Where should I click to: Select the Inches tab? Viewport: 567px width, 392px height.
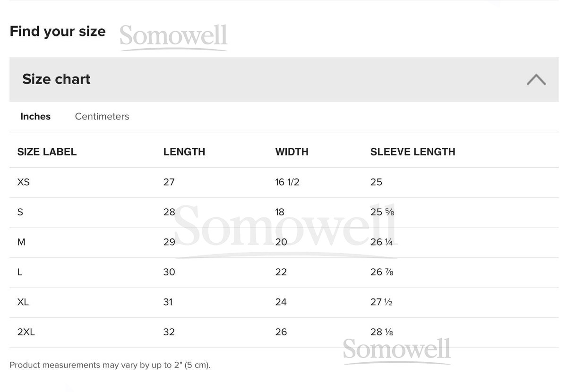(x=35, y=117)
